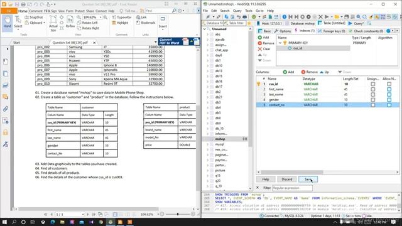Click the refresh green icon in HeidiSQL toolbar
402x226 pixels.
(254, 17)
